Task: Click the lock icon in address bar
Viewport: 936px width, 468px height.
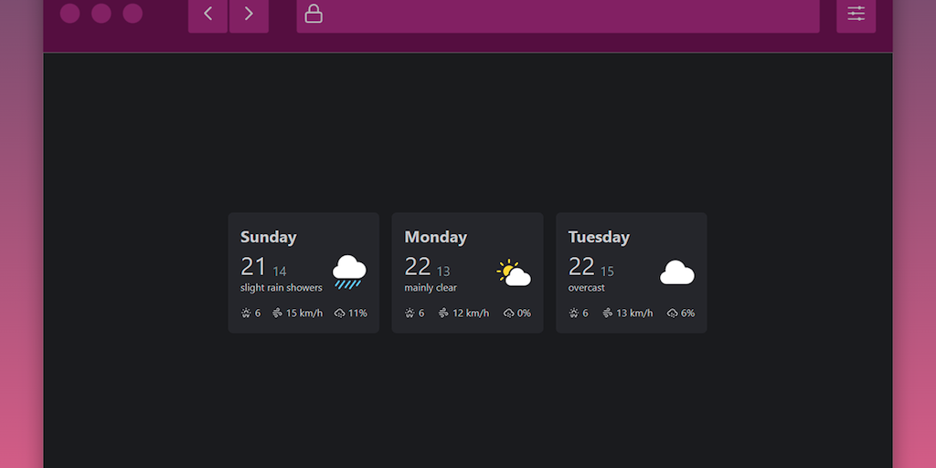Action: point(314,14)
